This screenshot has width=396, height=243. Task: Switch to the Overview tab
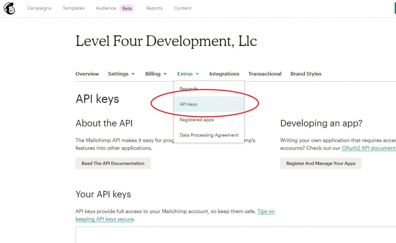(87, 74)
